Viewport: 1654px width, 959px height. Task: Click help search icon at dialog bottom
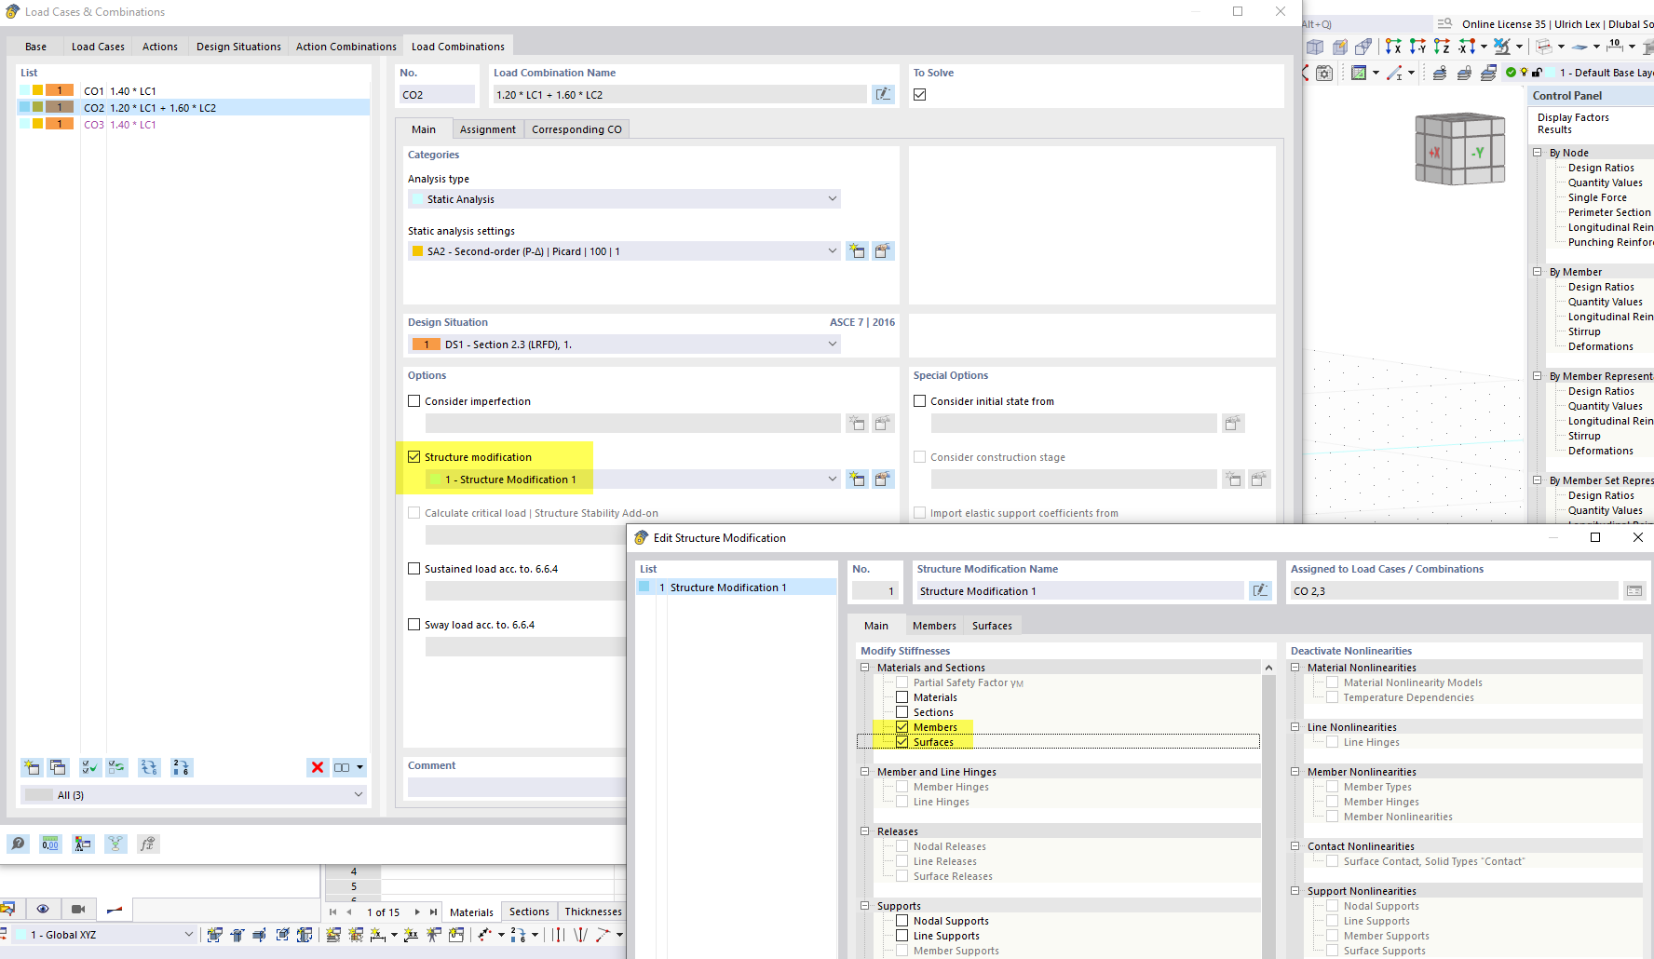(18, 844)
